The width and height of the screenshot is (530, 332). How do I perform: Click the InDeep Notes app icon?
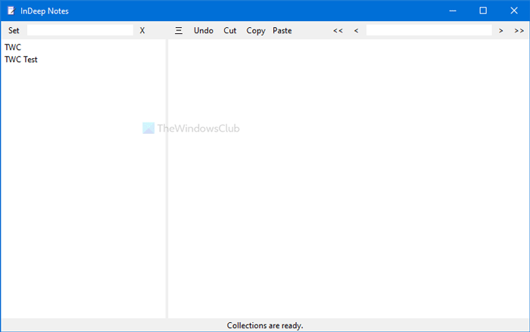11,11
